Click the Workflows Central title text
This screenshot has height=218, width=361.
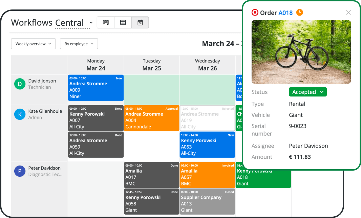coord(47,23)
